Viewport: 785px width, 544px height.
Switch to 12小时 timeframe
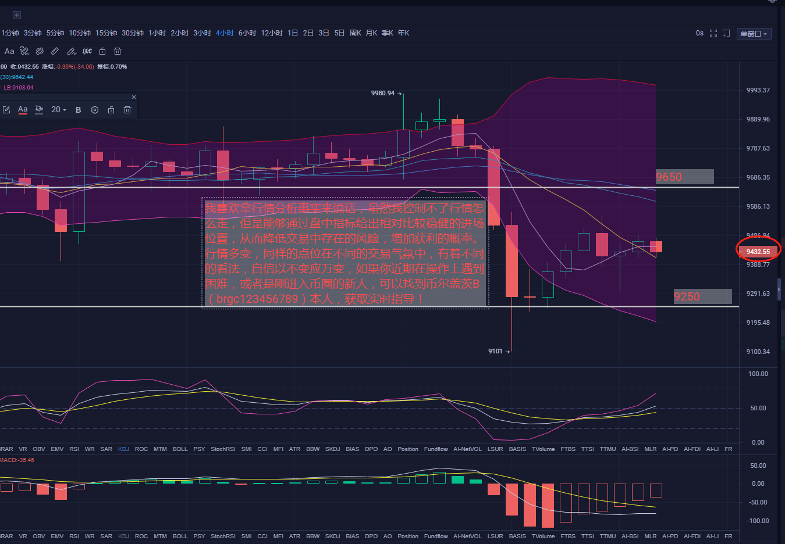272,33
